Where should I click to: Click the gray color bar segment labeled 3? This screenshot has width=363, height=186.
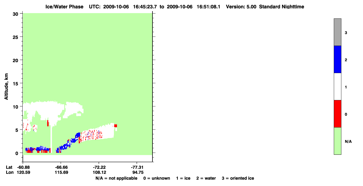coord(337,32)
